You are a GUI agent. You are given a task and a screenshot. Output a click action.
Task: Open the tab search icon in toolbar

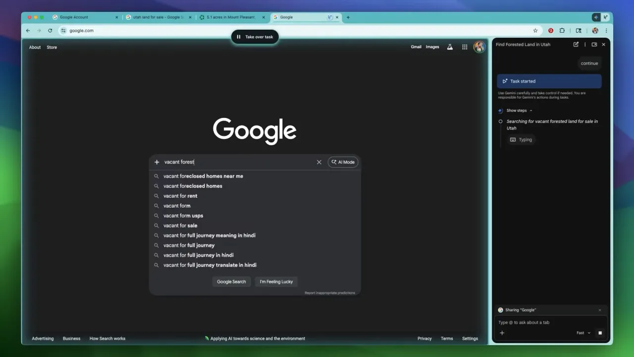point(579,31)
